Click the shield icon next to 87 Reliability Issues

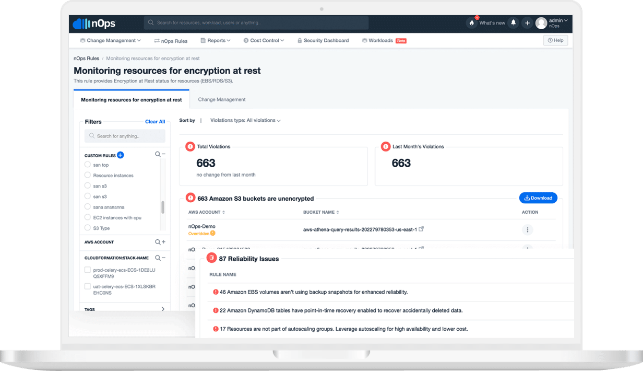tap(211, 259)
